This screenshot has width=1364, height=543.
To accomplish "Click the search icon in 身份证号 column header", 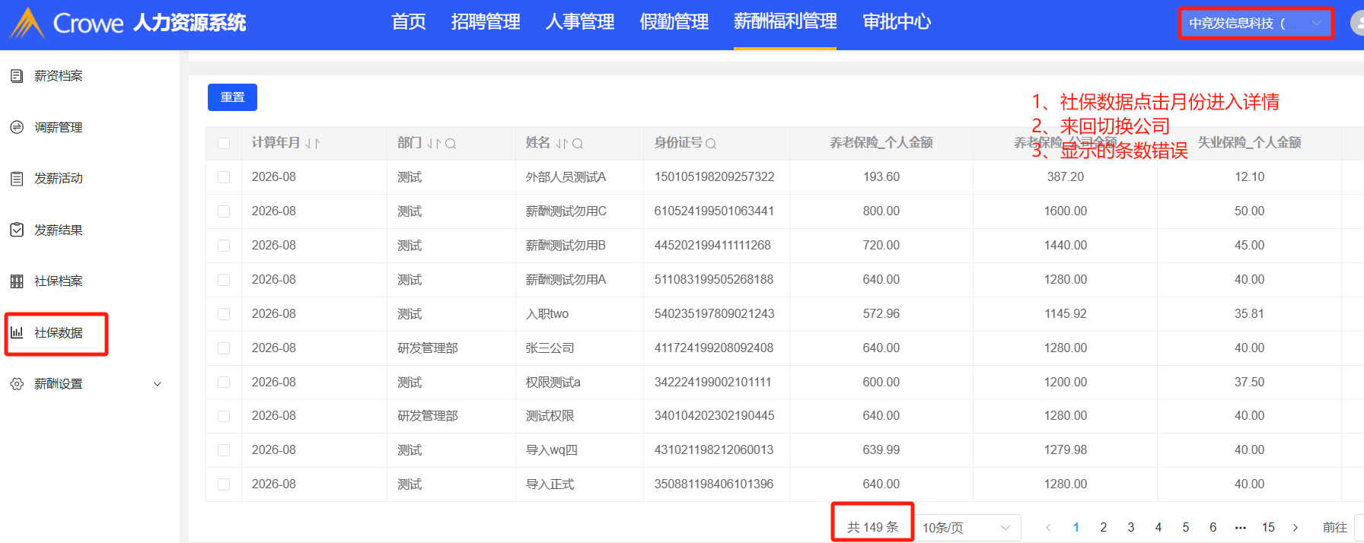I will pos(711,144).
